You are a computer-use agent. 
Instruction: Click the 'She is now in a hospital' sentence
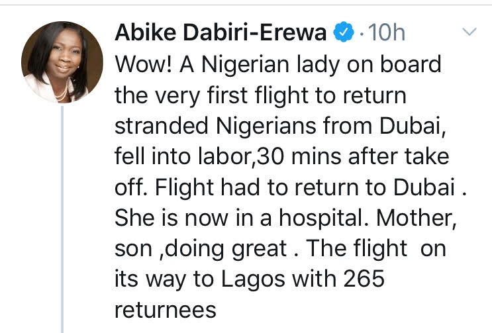(x=242, y=218)
